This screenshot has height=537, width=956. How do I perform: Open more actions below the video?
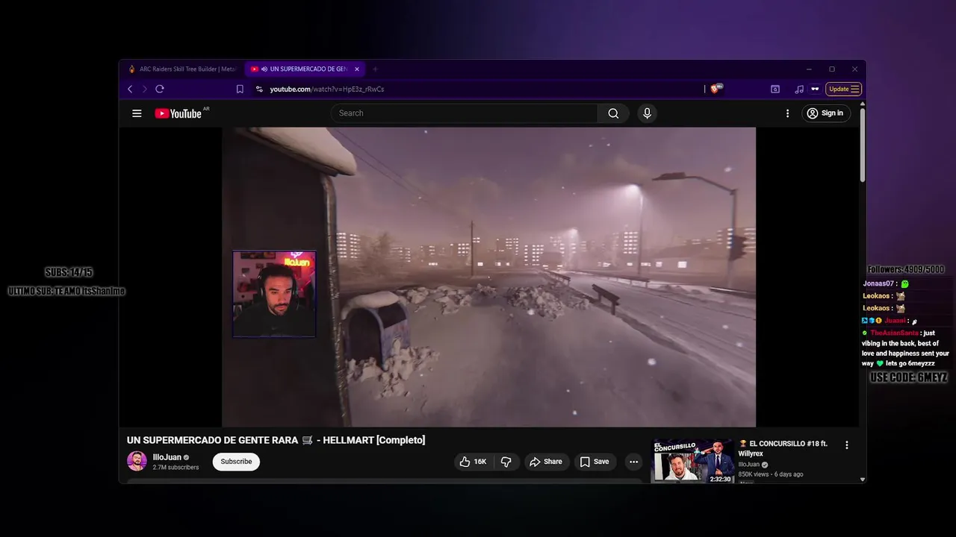[633, 462]
